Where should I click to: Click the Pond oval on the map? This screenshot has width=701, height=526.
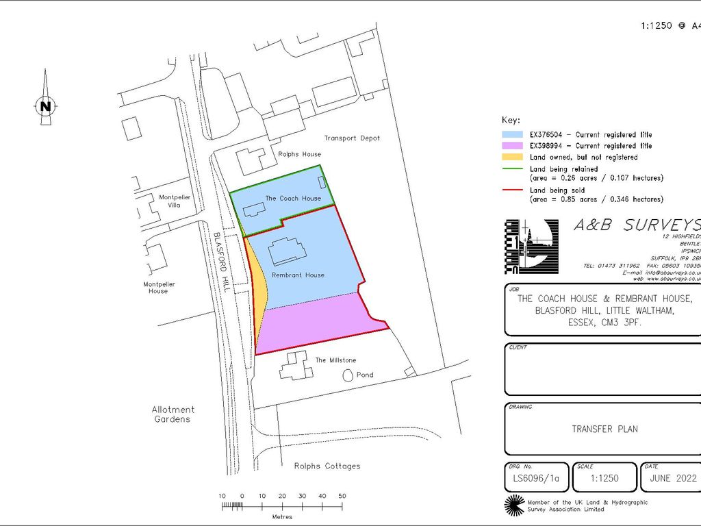(x=348, y=375)
